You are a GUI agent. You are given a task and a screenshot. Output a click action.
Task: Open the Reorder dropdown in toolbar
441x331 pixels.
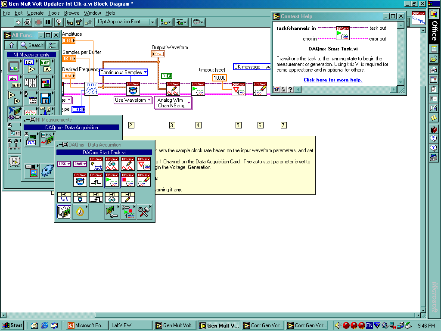pyautogui.click(x=198, y=22)
